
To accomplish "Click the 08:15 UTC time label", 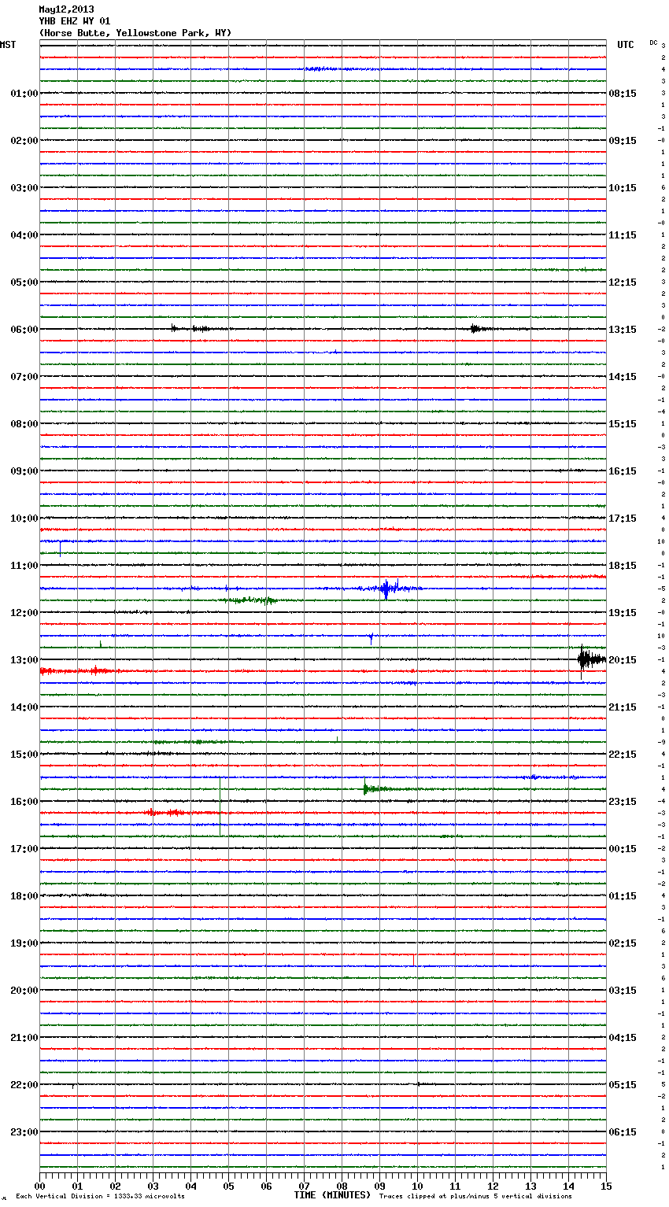I will pyautogui.click(x=623, y=94).
